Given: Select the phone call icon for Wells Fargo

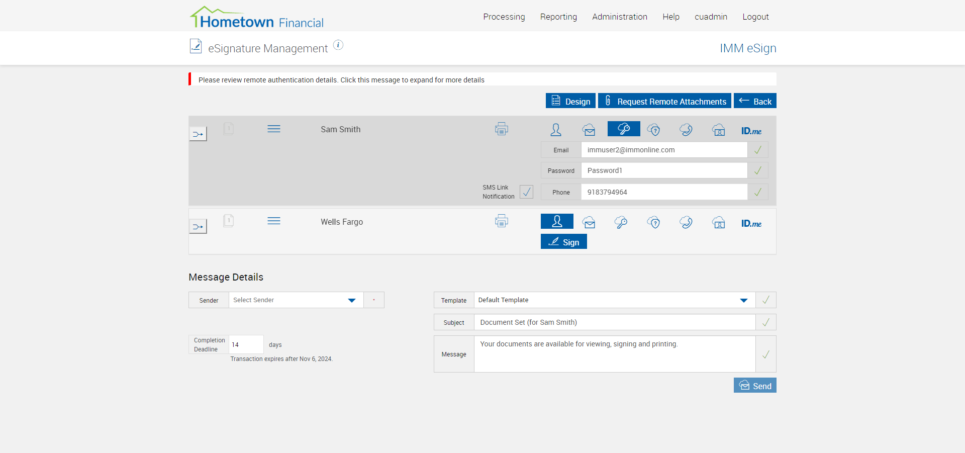Looking at the screenshot, I should 686,222.
